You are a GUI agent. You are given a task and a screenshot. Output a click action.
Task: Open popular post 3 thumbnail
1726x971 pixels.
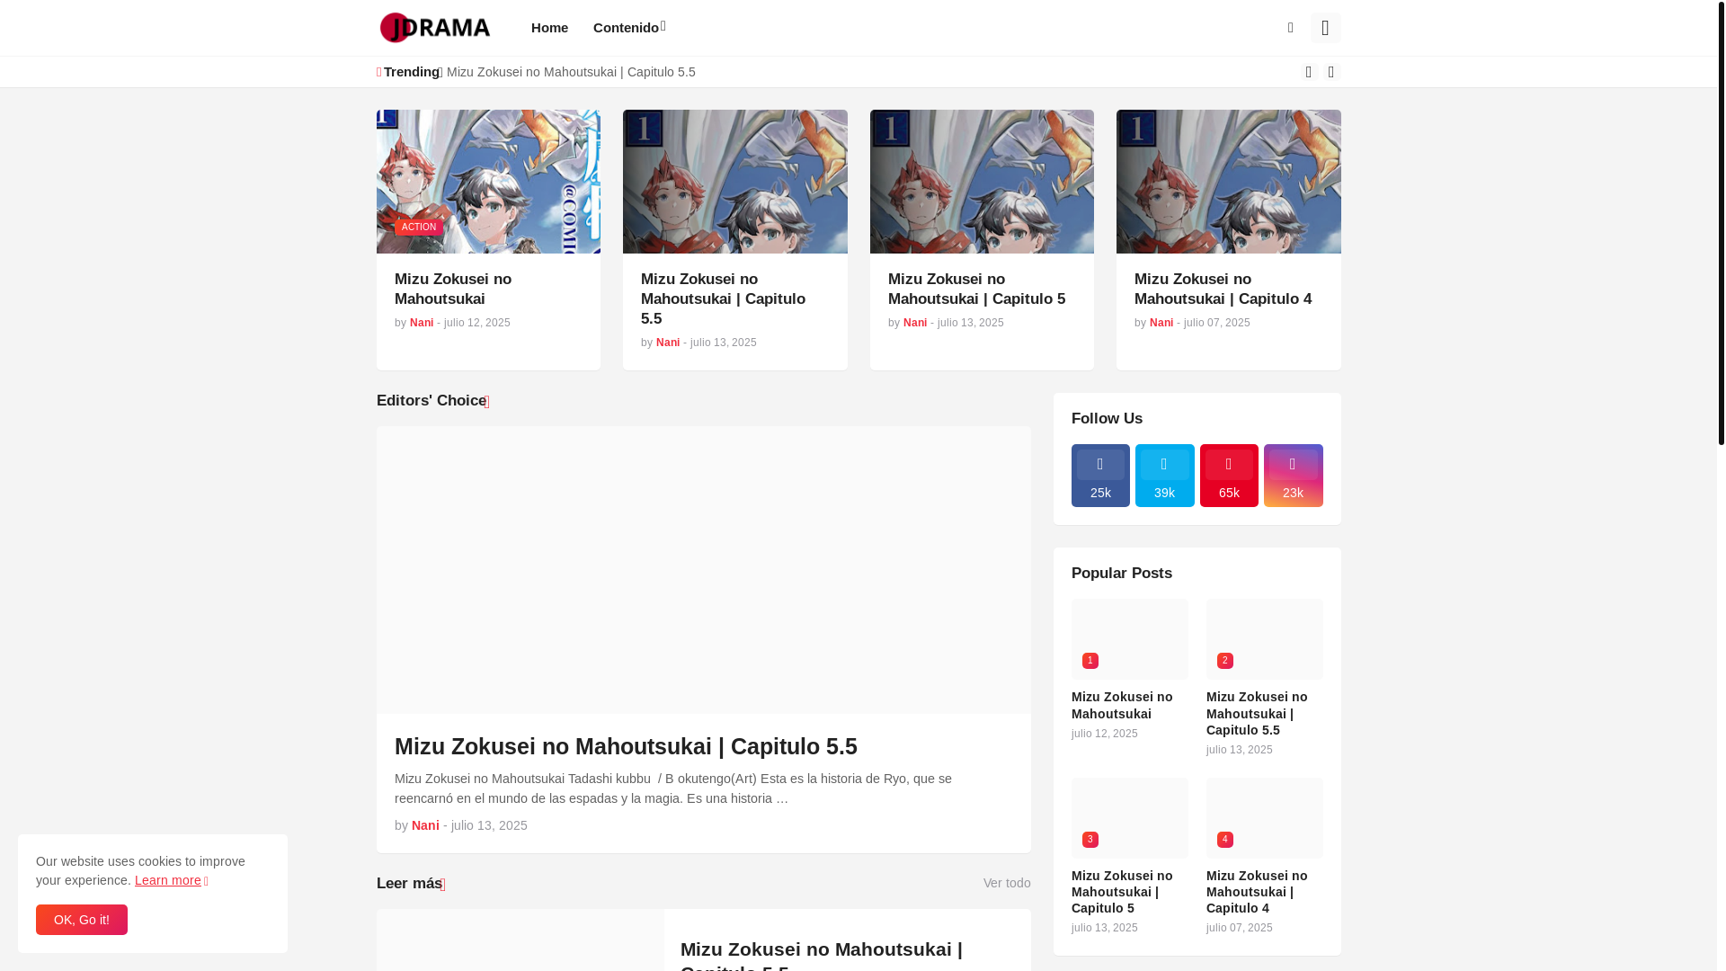tap(1130, 818)
